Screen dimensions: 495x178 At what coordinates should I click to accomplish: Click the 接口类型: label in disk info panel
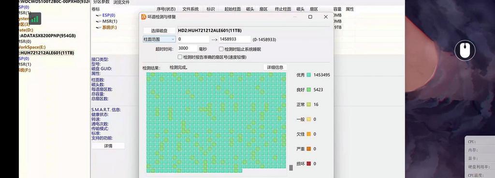tap(100, 59)
